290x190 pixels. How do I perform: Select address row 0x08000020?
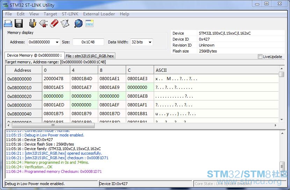(x=24, y=96)
